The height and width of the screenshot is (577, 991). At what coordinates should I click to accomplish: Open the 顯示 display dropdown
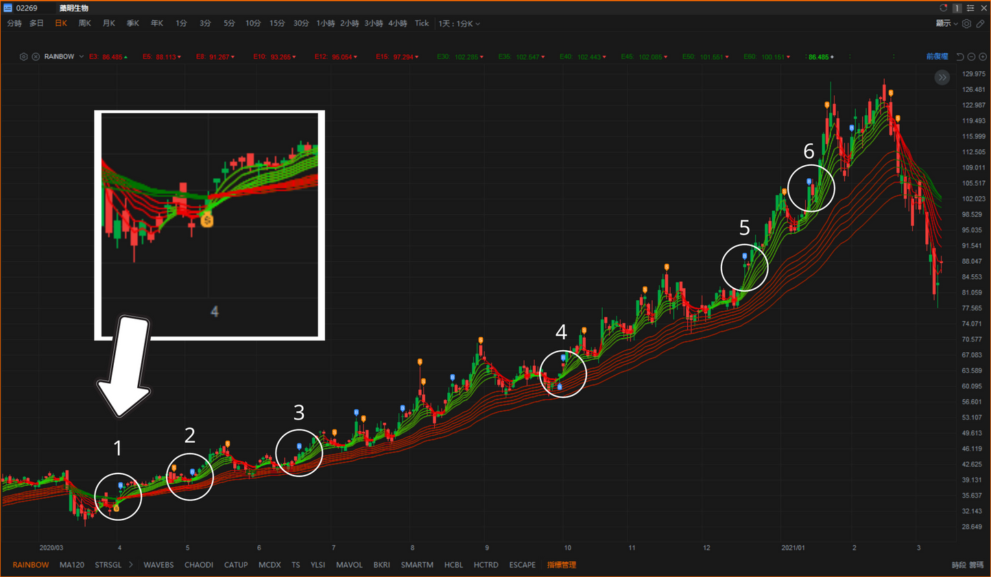[x=946, y=24]
